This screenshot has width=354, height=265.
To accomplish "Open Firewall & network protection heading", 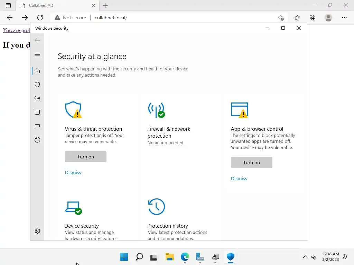I will 169,132.
